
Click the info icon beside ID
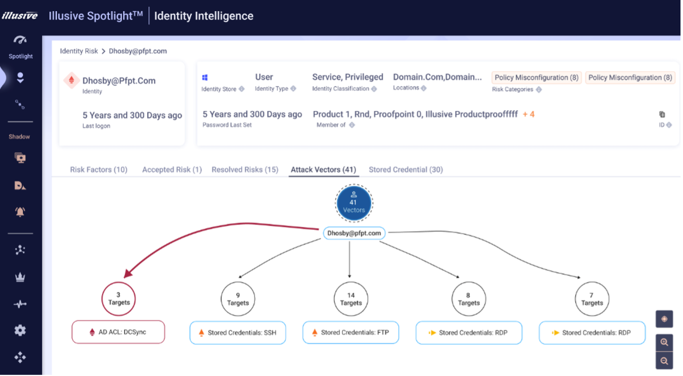[669, 125]
